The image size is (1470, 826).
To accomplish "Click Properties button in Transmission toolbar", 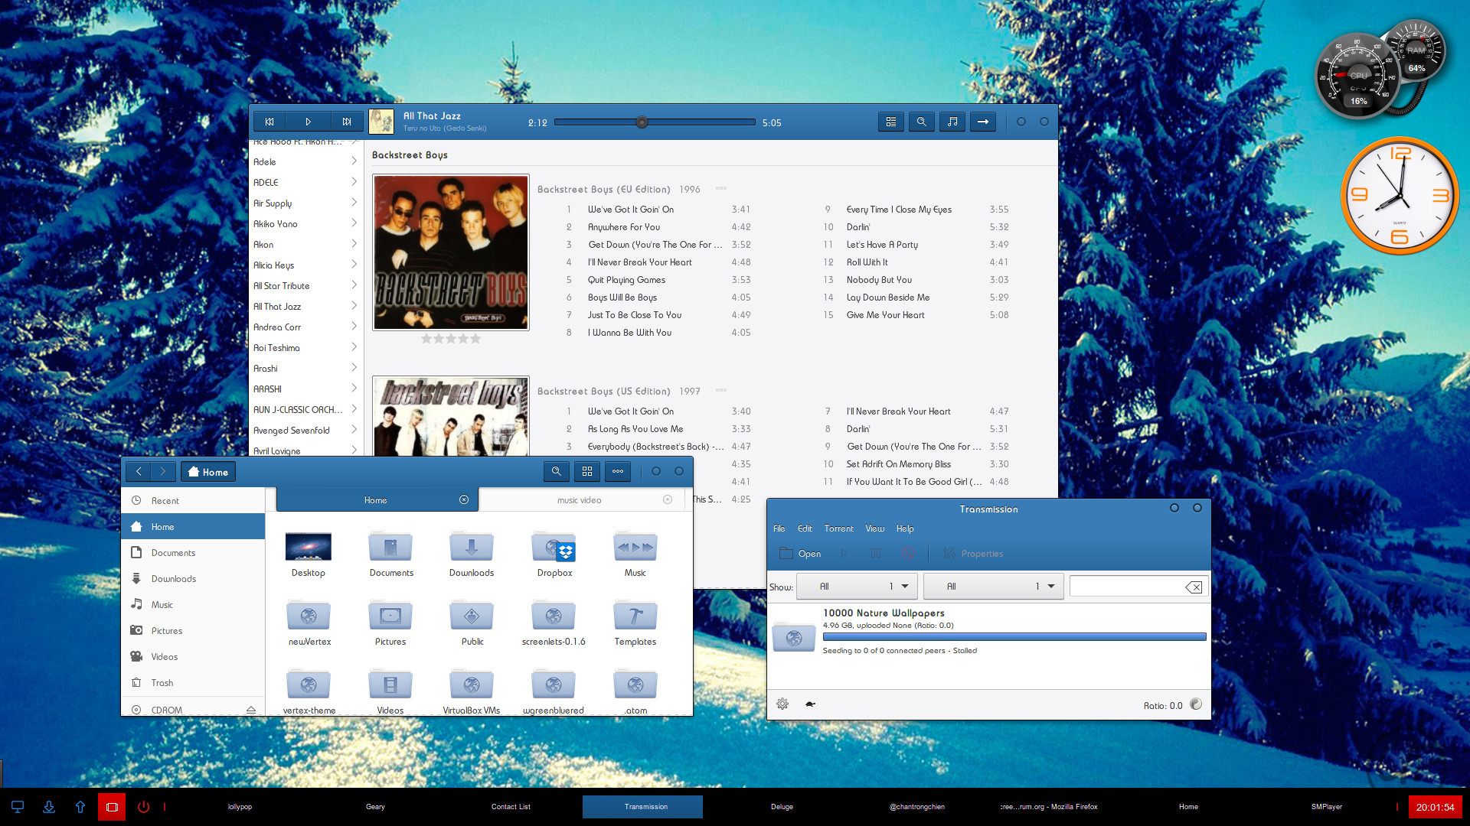I will pos(973,553).
